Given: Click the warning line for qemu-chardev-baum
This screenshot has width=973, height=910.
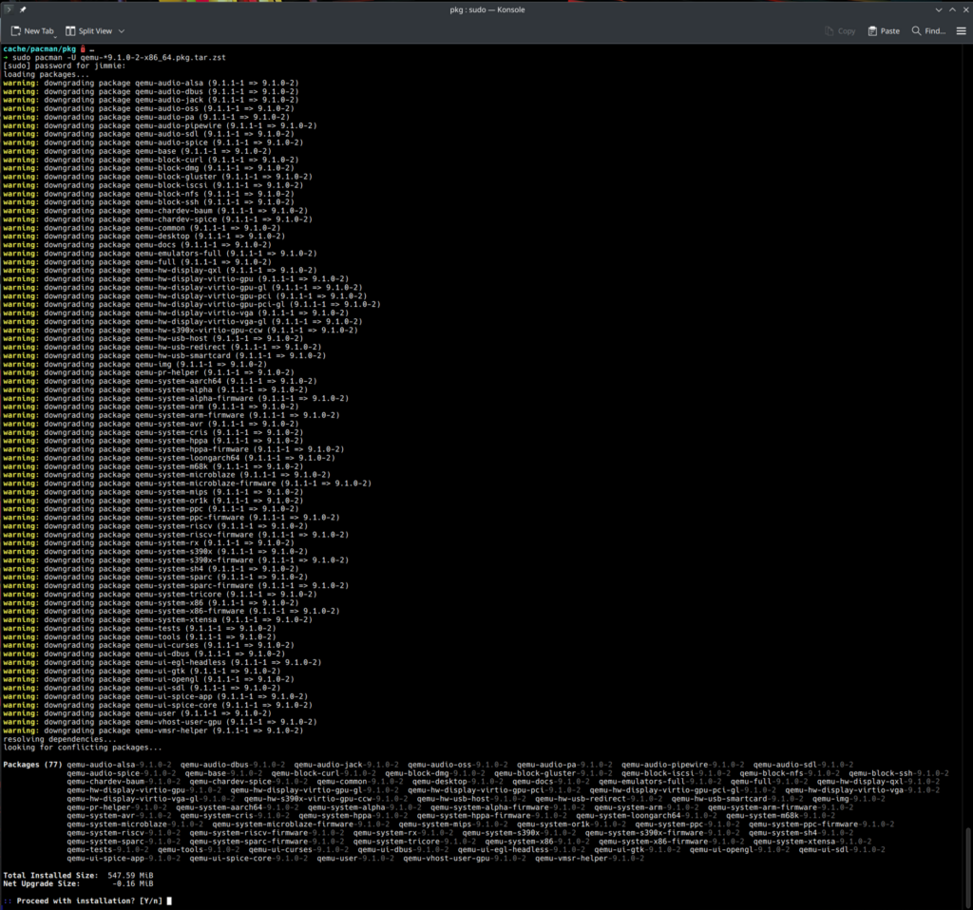Looking at the screenshot, I should point(155,211).
